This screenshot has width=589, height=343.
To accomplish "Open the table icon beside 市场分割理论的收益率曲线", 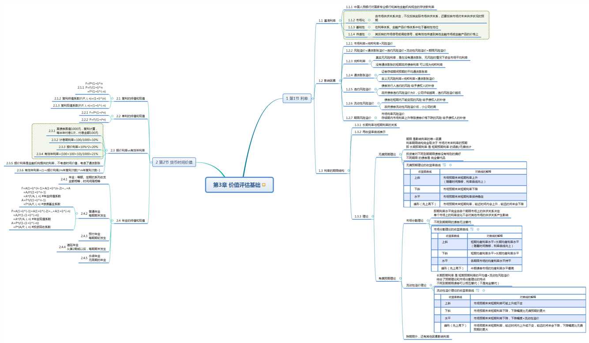I will click(x=472, y=229).
